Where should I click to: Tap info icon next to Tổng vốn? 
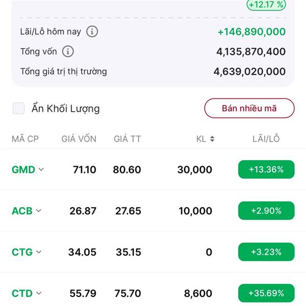click(68, 52)
